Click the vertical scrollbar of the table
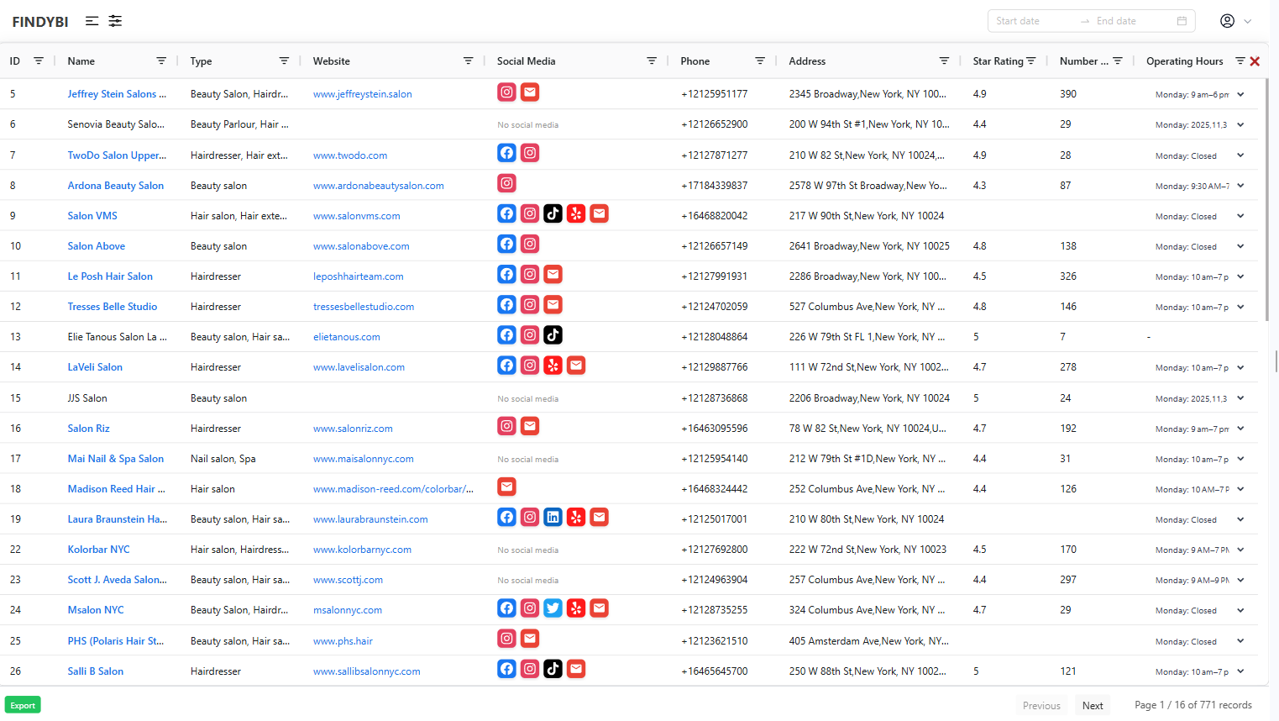 (1266, 199)
